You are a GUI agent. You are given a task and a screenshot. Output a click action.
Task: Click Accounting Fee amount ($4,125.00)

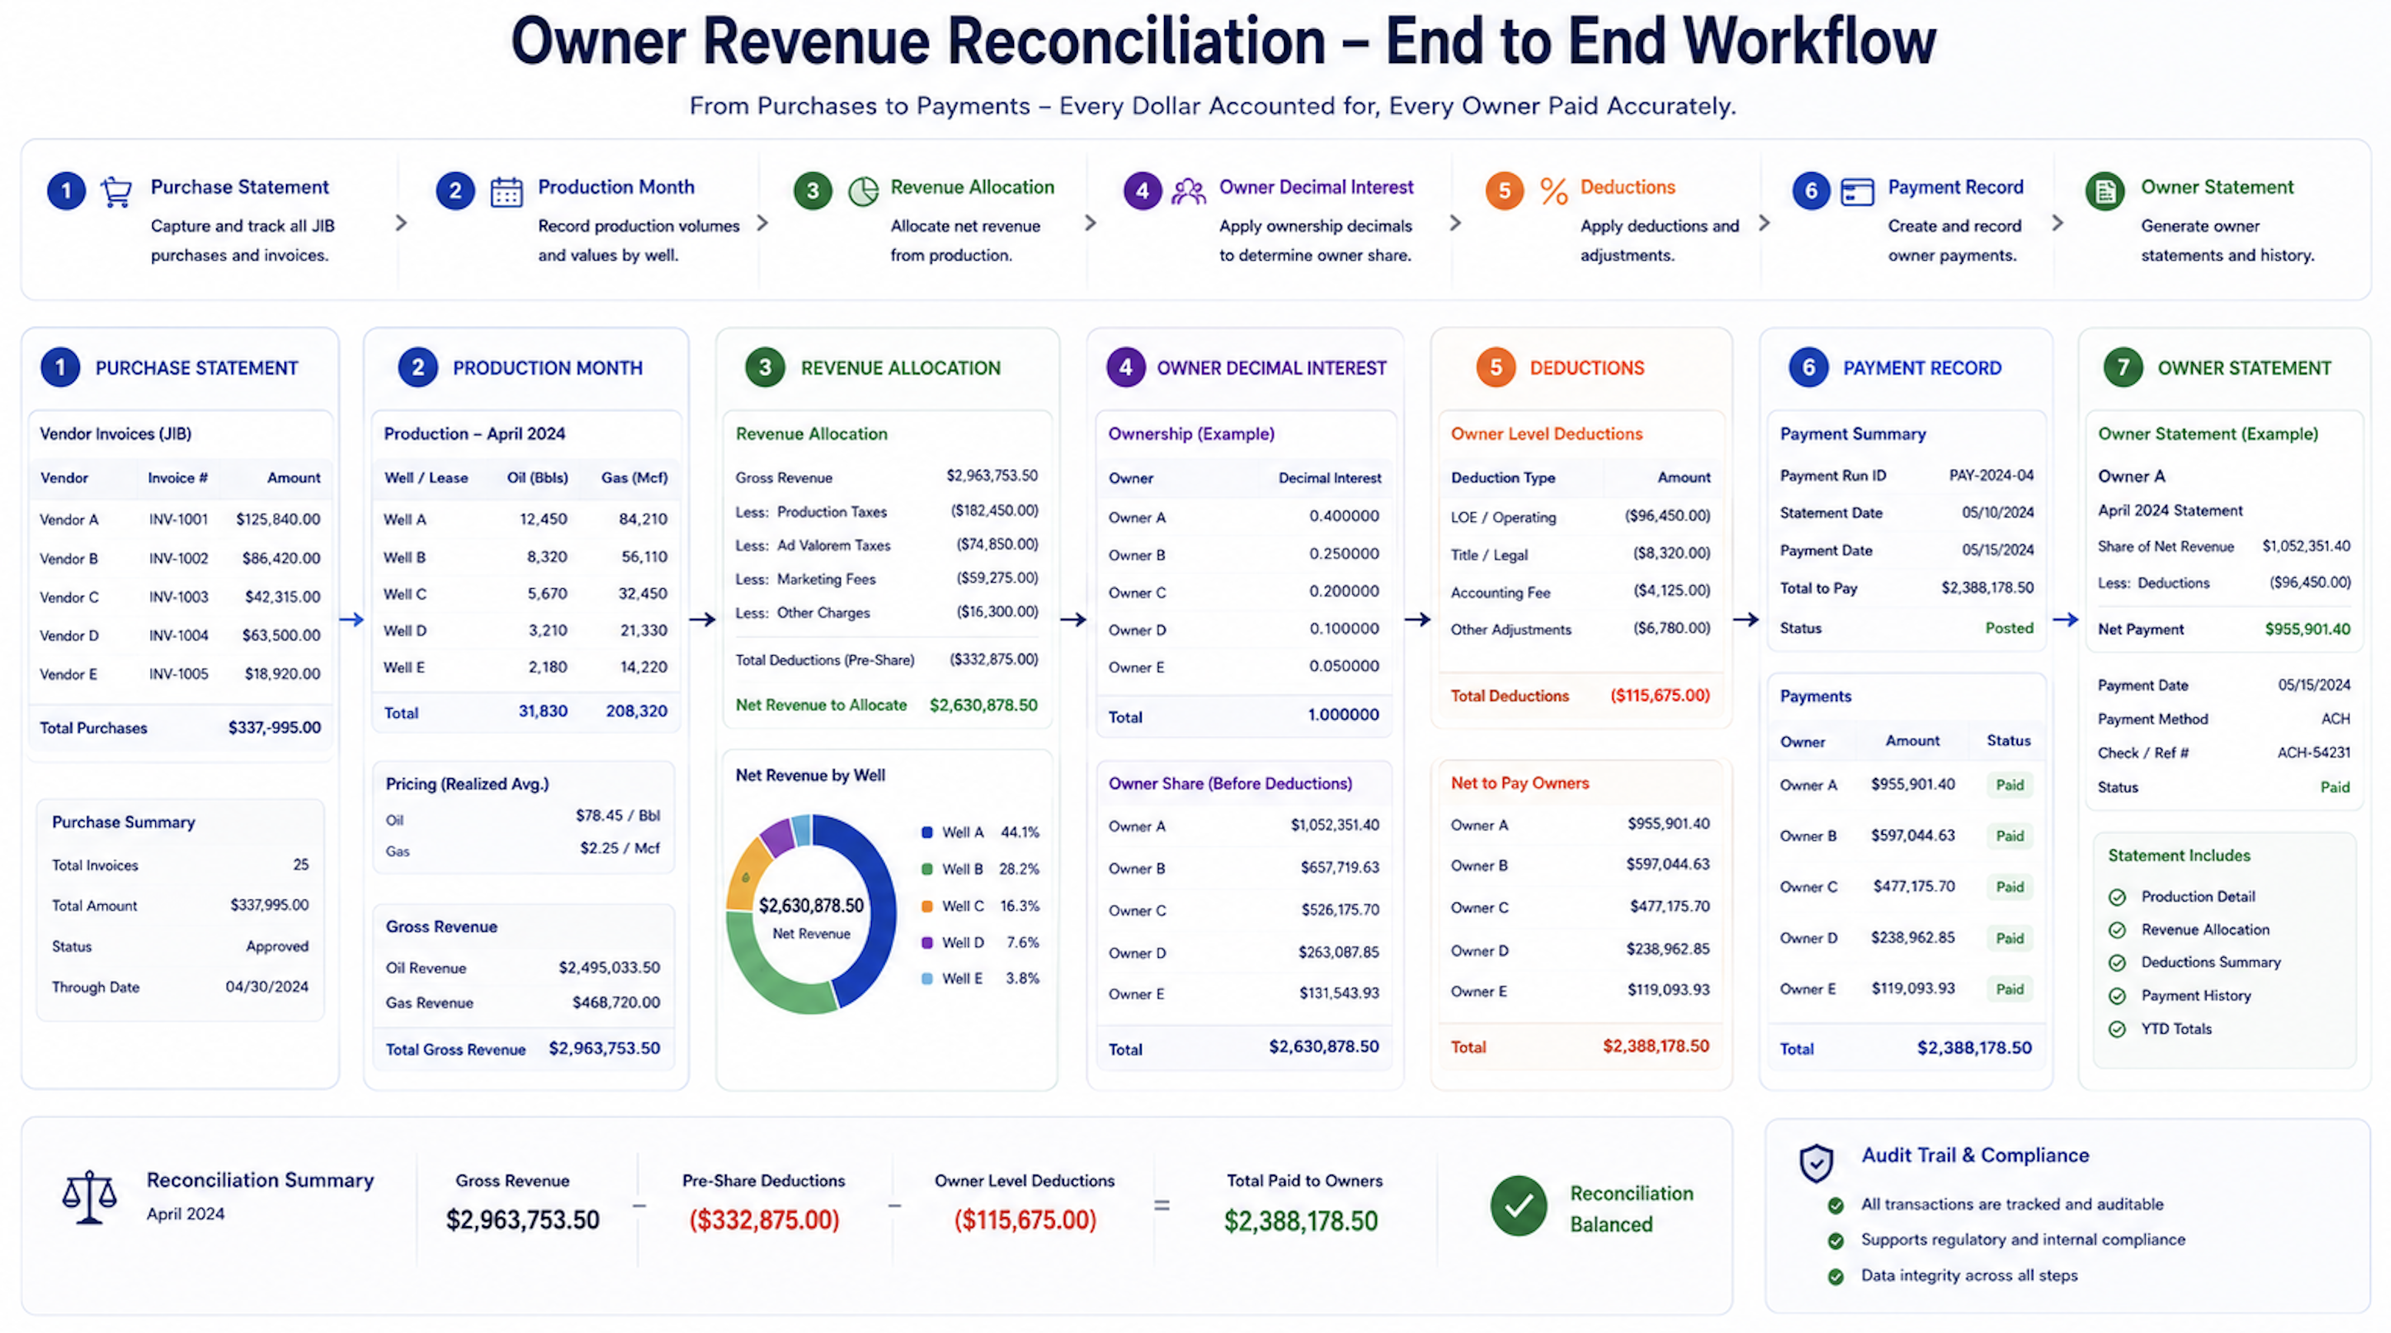pos(1671,591)
